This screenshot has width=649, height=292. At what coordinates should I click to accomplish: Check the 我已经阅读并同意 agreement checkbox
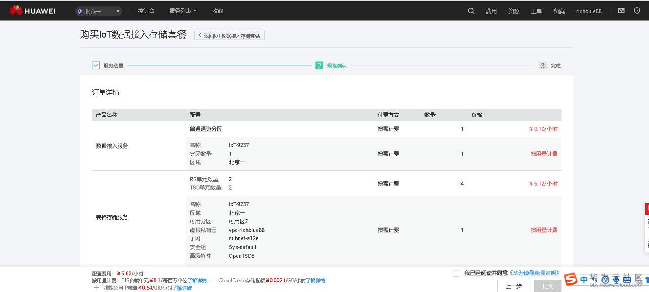click(455, 273)
